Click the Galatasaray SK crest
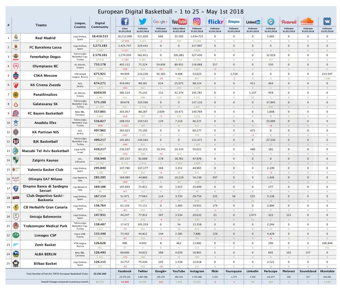 (x=16, y=104)
